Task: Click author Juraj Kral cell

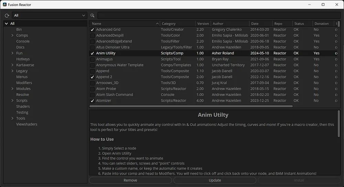Action: tap(219, 83)
